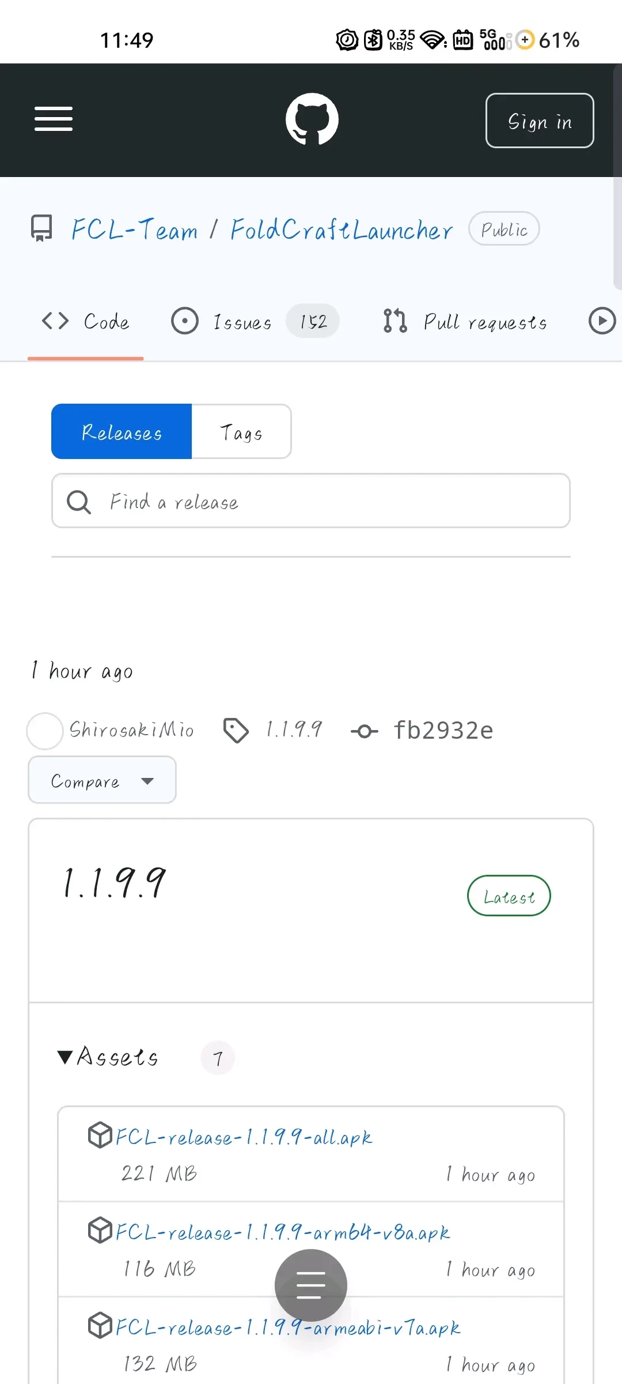The height and width of the screenshot is (1384, 622).
Task: Collapse the Assets section
Action: tap(107, 1057)
